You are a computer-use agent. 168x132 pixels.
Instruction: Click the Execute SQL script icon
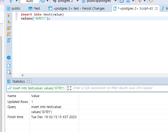pos(9,28)
